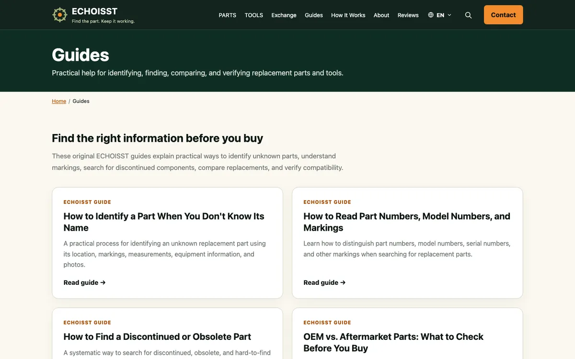This screenshot has width=575, height=359.
Task: Open 'How to Find a Discontinued' title
Action: tap(157, 337)
